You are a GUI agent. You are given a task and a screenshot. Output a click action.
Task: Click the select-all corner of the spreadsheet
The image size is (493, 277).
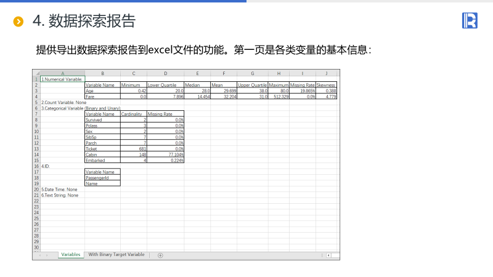tap(37, 73)
